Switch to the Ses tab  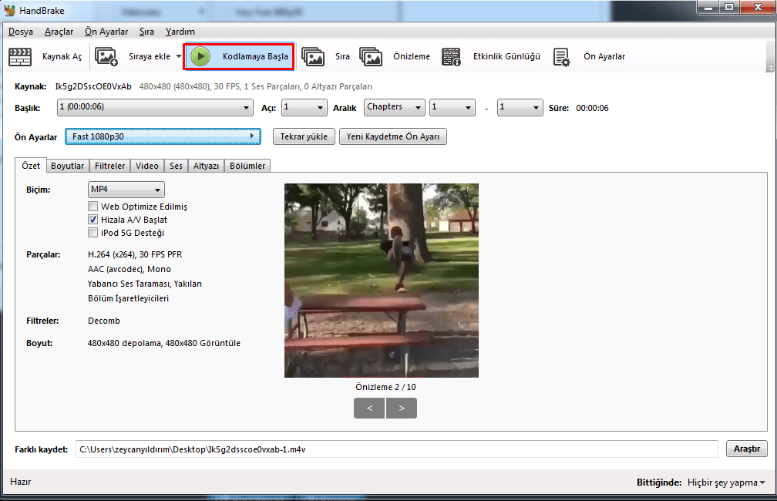[176, 166]
